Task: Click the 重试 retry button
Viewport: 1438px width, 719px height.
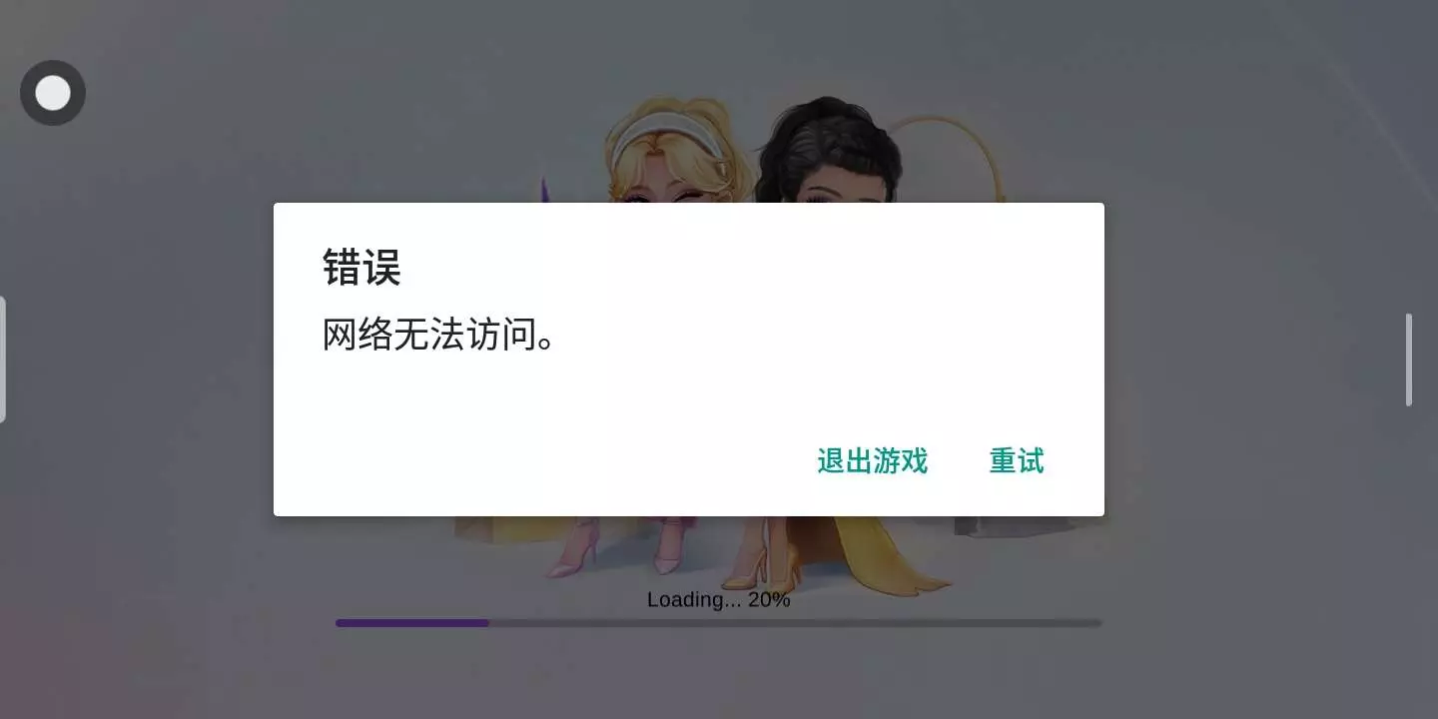Action: (x=1017, y=460)
